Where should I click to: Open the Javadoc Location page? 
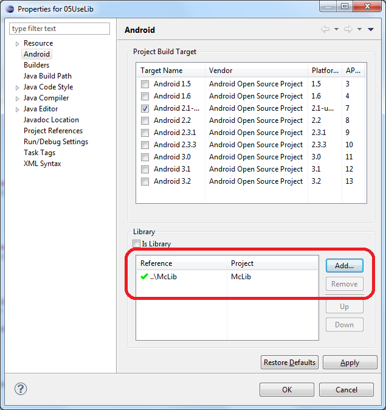click(x=51, y=120)
